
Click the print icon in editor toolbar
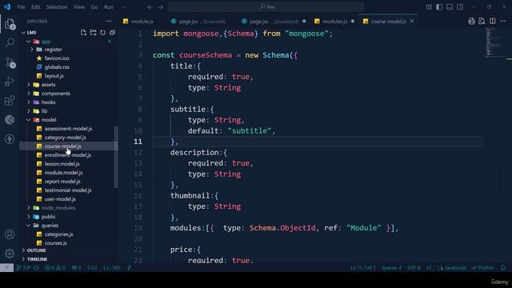(471, 22)
